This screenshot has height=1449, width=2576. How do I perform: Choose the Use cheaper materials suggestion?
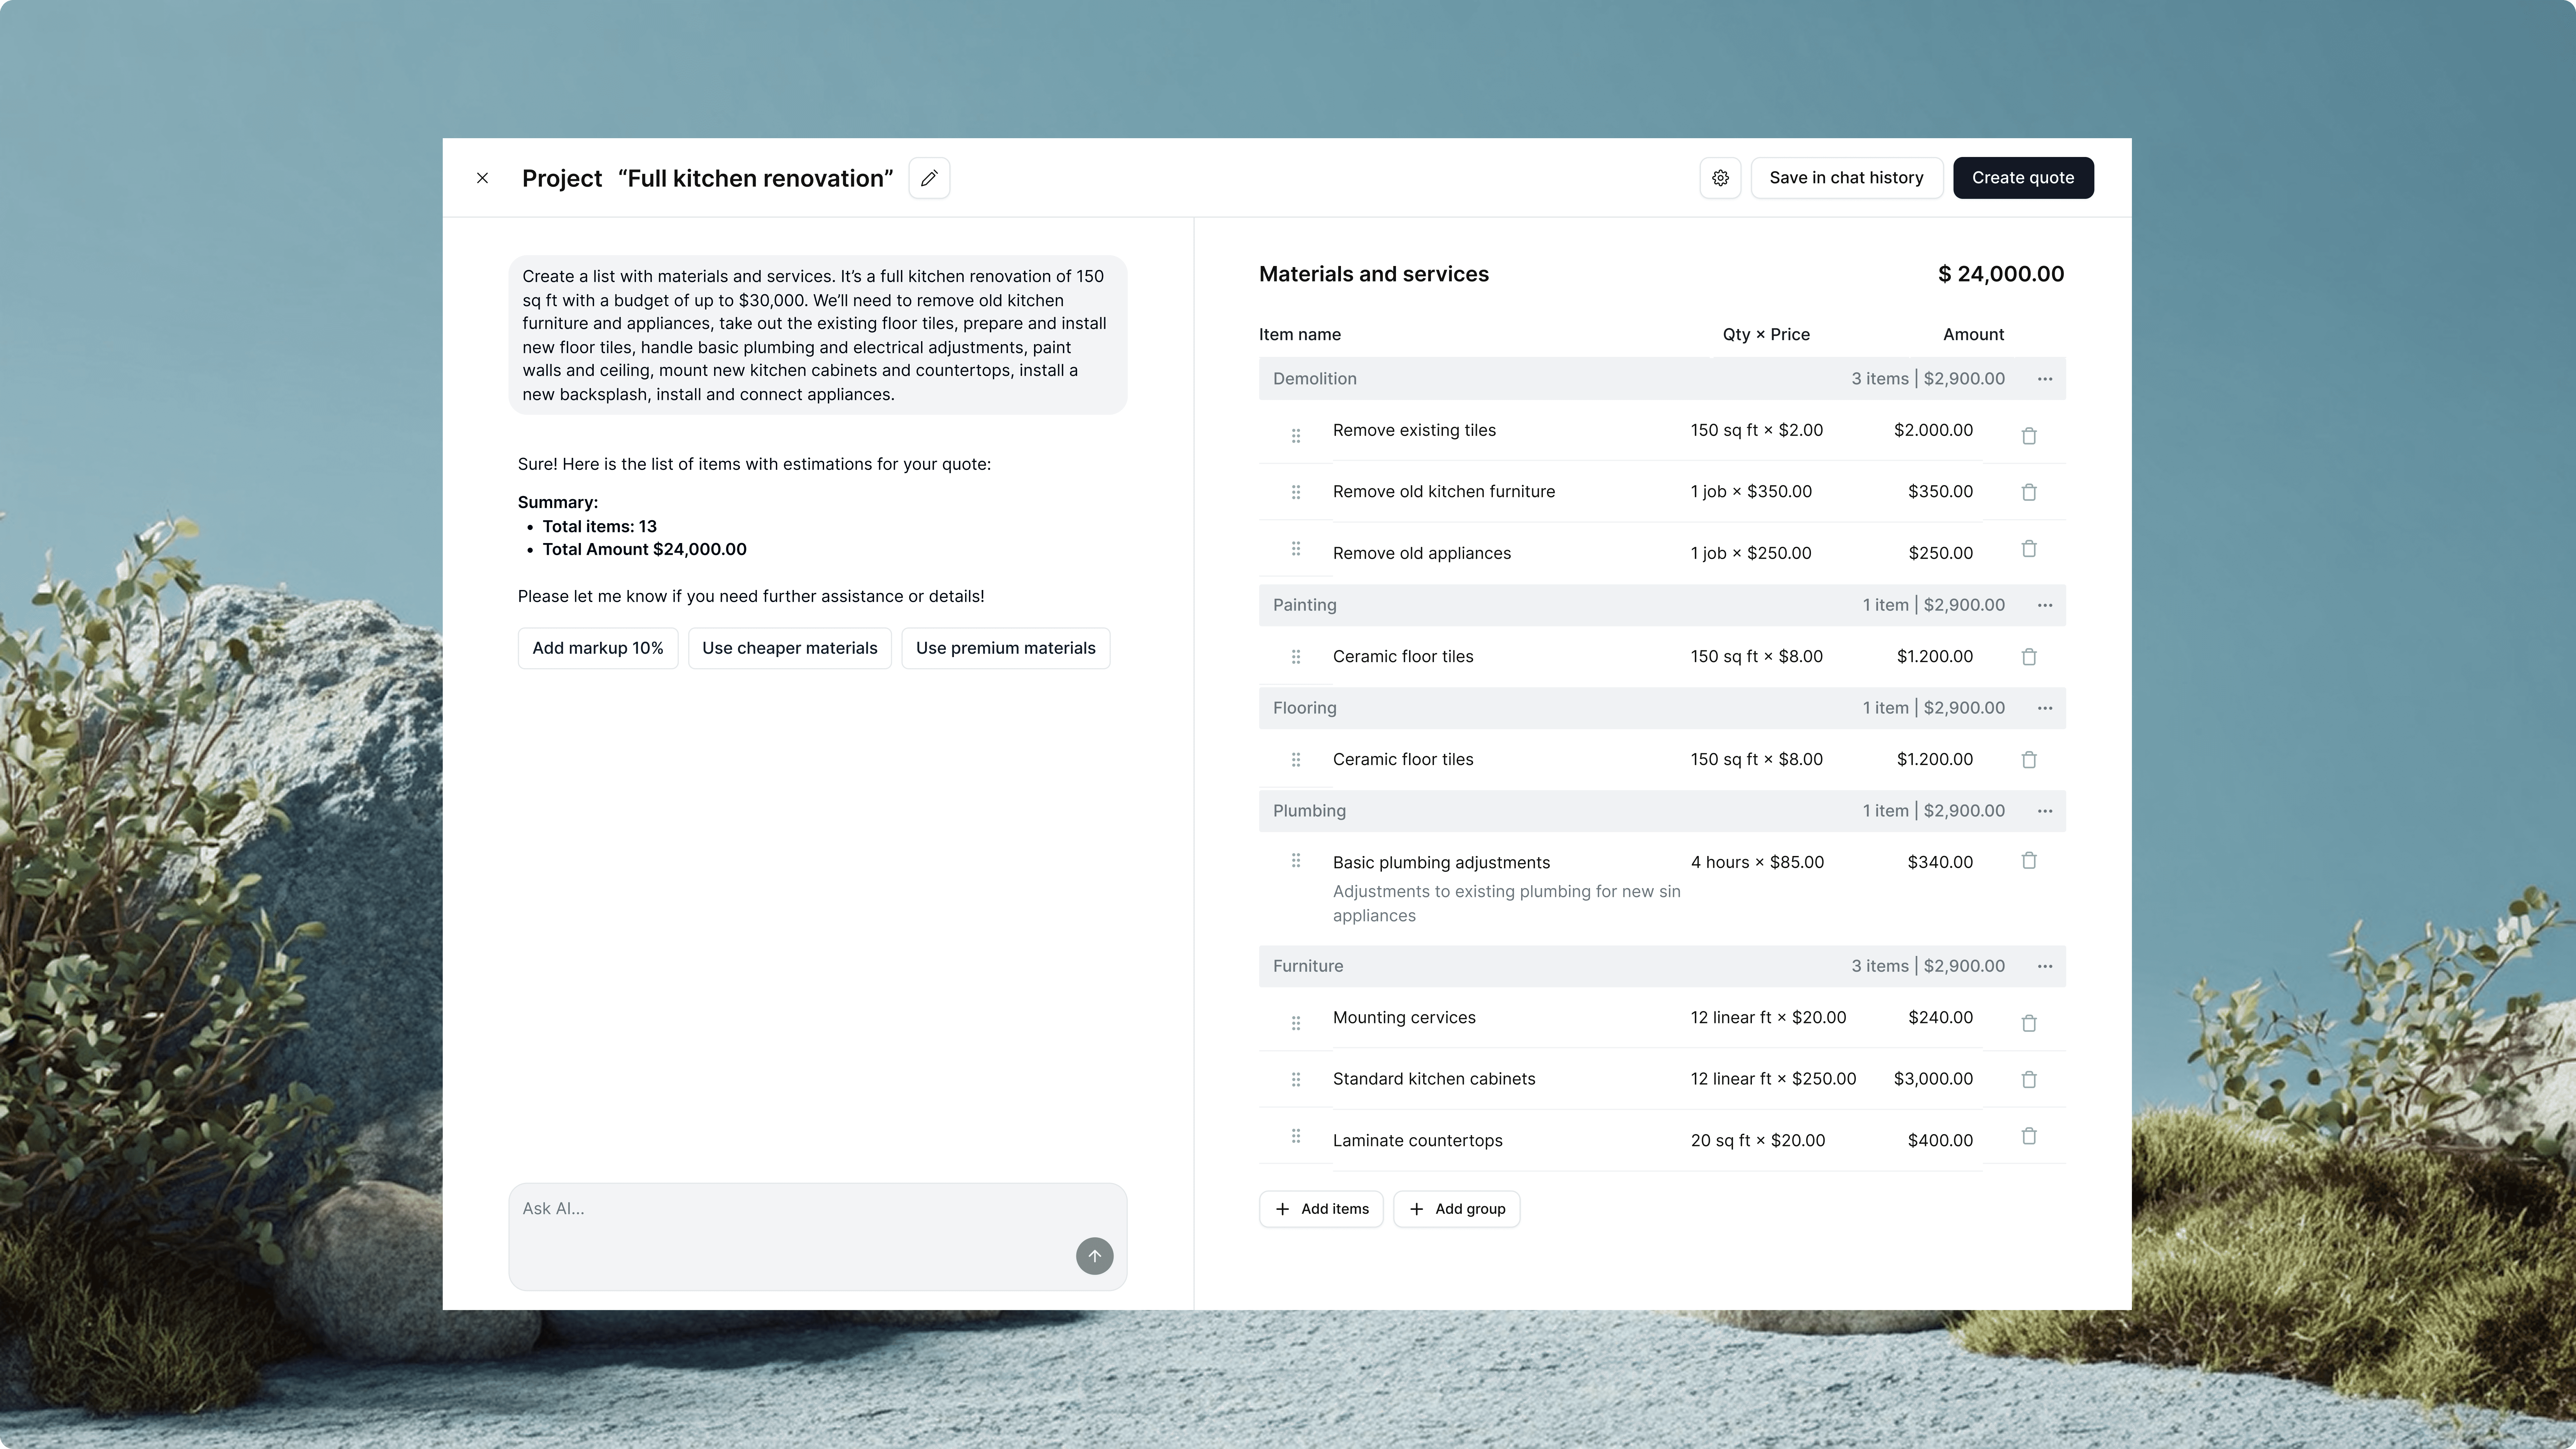[x=789, y=648]
